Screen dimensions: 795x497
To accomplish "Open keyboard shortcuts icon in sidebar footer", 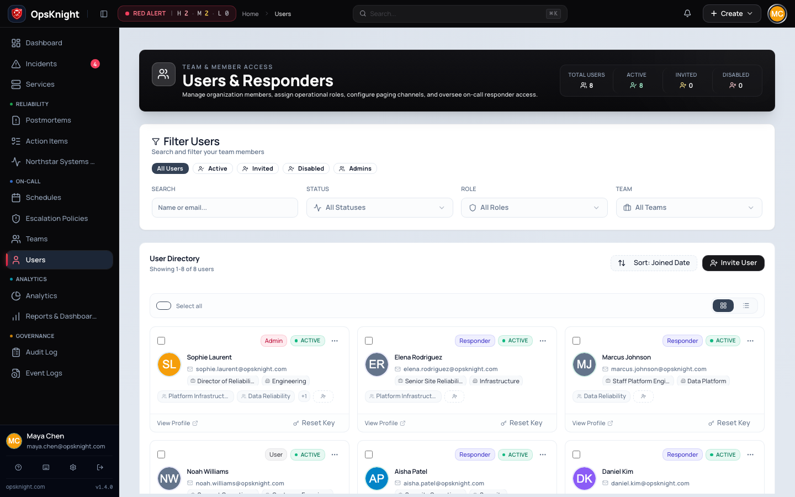I will 46,467.
